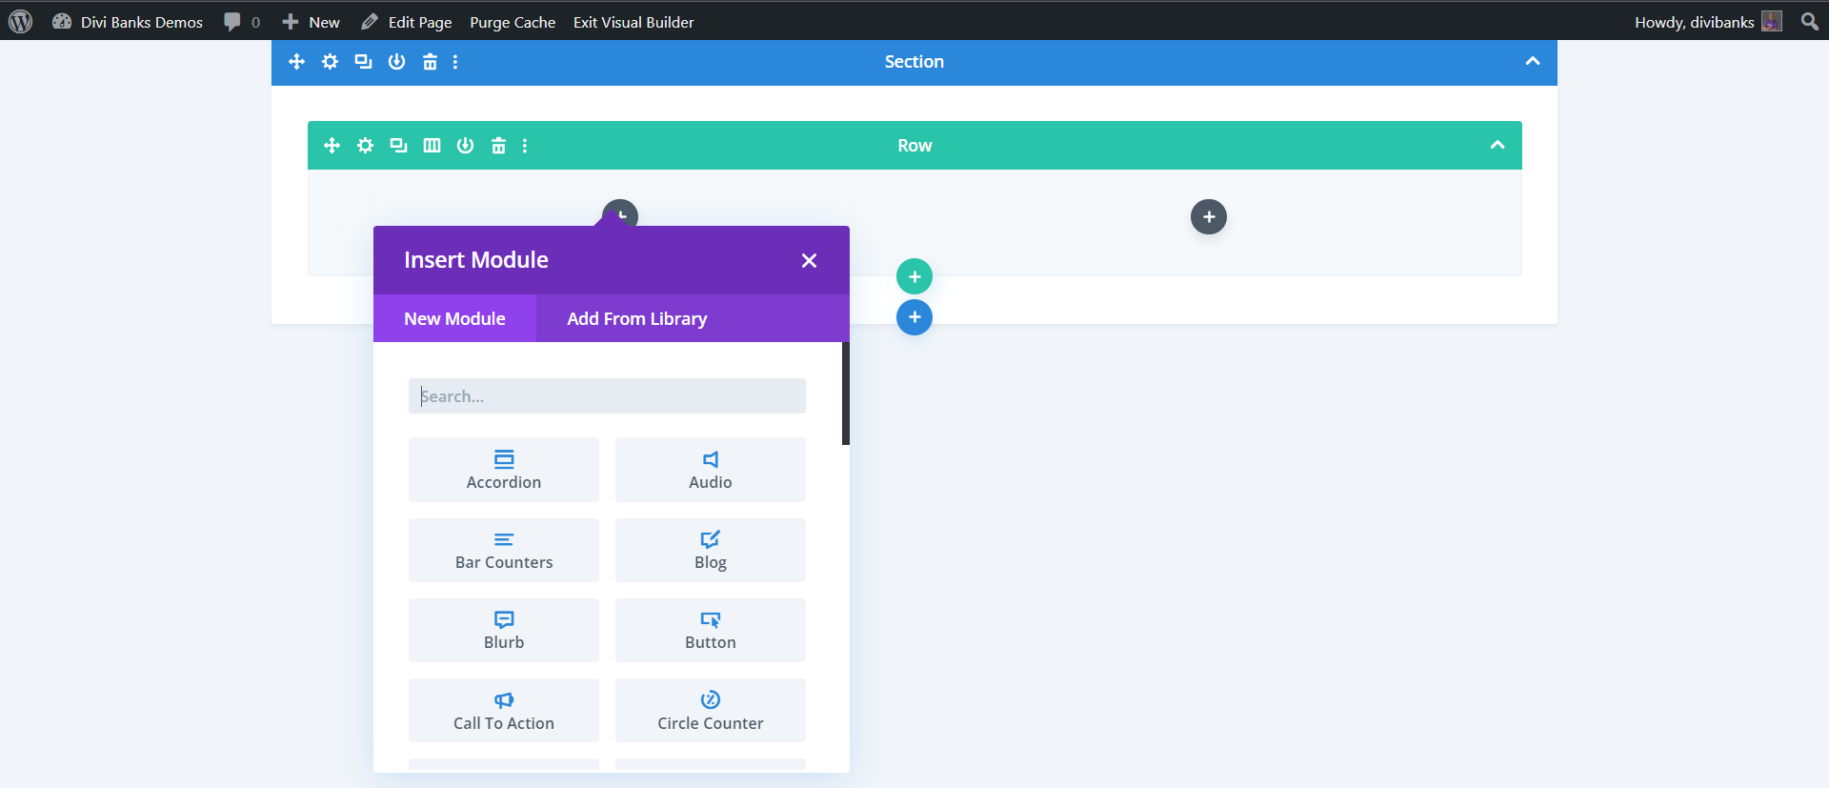Insert the Blurb module
The width and height of the screenshot is (1829, 788).
504,631
